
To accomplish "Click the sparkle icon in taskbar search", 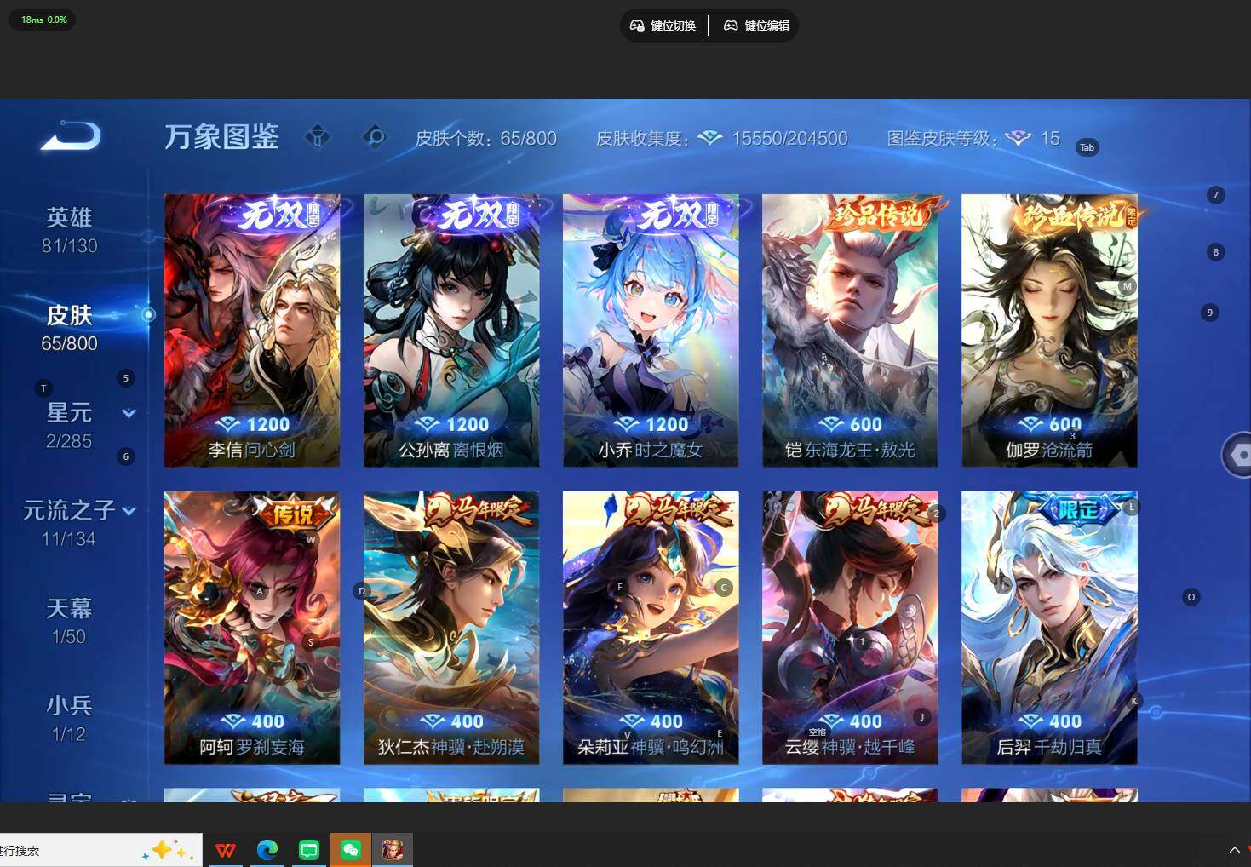I will 168,850.
